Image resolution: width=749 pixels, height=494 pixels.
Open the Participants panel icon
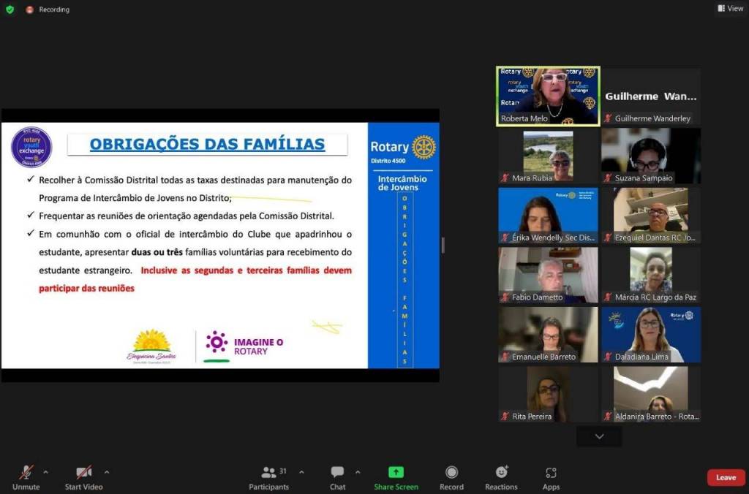268,473
